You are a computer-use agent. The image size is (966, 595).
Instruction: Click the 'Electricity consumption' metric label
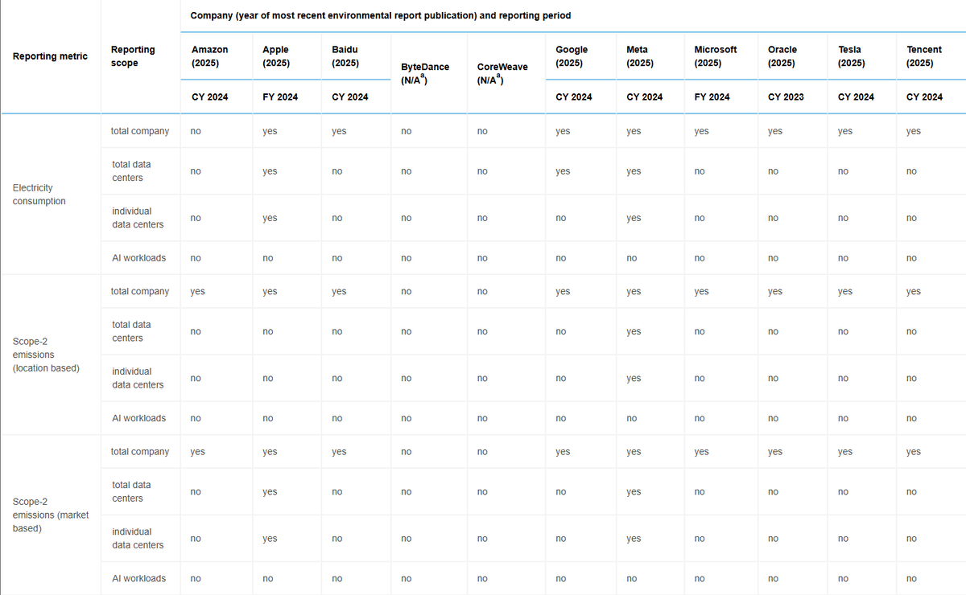click(x=39, y=195)
